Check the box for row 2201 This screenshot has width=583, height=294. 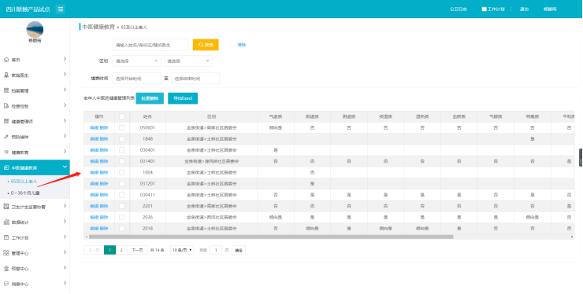click(122, 206)
